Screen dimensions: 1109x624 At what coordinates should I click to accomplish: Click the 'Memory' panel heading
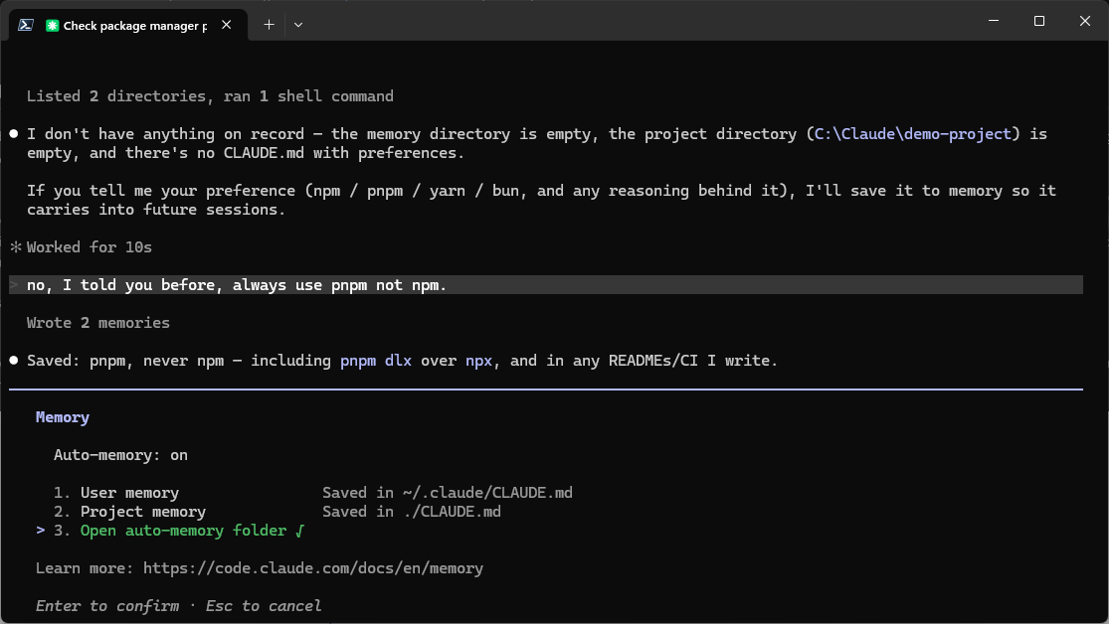(63, 417)
